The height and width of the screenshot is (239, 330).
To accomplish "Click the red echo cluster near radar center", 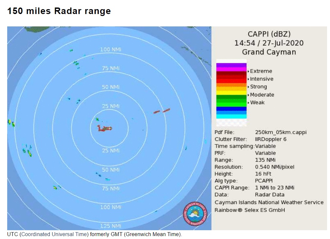I will click(104, 128).
